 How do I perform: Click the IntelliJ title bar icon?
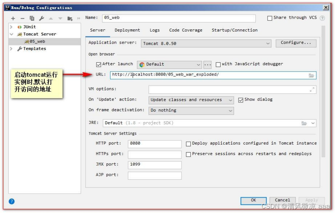point(7,8)
